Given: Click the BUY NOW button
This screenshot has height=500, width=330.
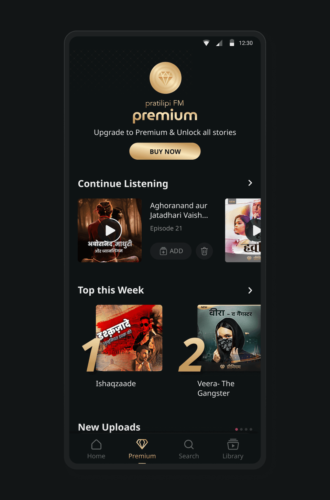Looking at the screenshot, I should point(165,151).
